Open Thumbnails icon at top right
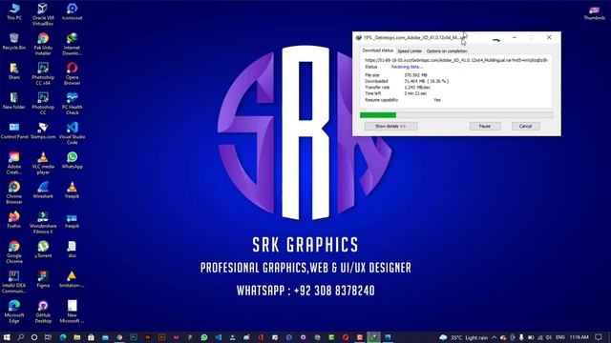This screenshot has height=343, width=611. point(594,13)
